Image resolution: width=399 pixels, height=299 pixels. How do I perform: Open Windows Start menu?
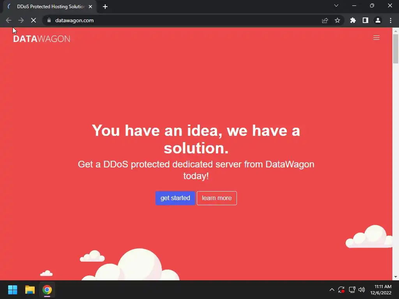tap(12, 290)
